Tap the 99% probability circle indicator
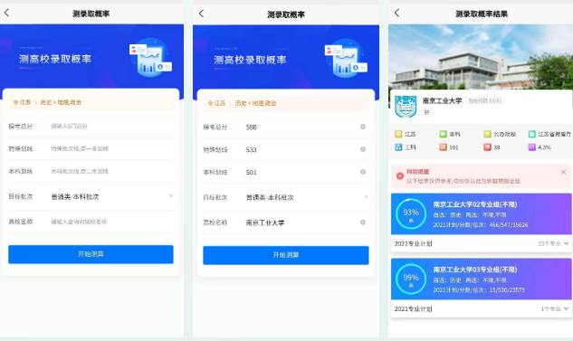 (x=411, y=279)
